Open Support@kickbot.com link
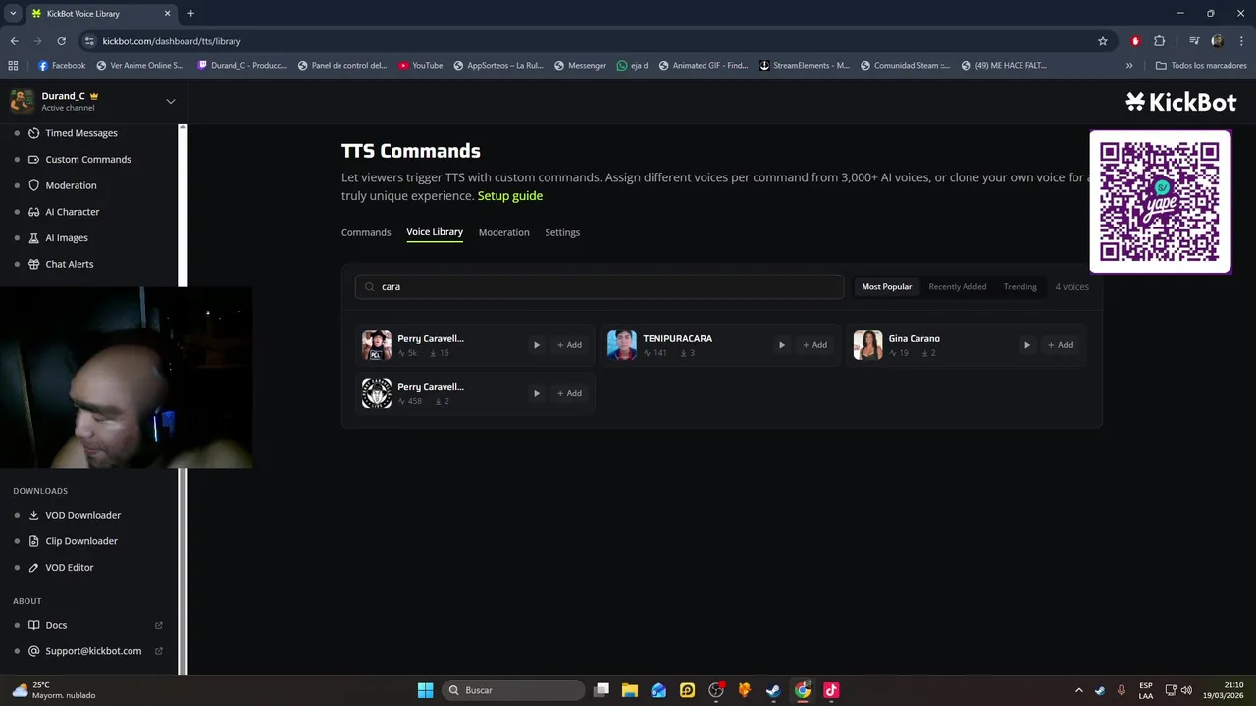This screenshot has height=706, width=1256. click(x=93, y=651)
